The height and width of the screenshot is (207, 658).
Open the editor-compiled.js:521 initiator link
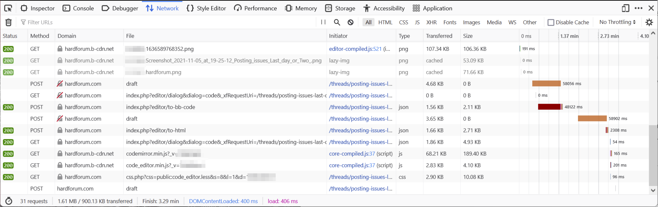point(355,49)
